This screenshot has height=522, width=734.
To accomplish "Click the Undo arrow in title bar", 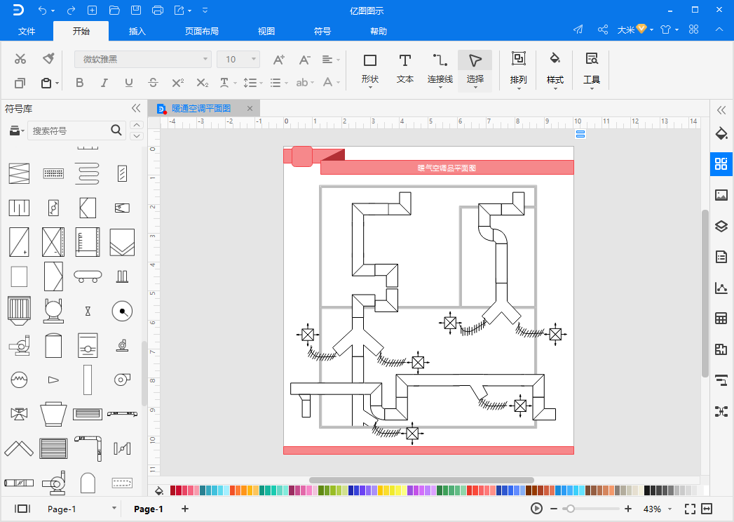I will [43, 11].
